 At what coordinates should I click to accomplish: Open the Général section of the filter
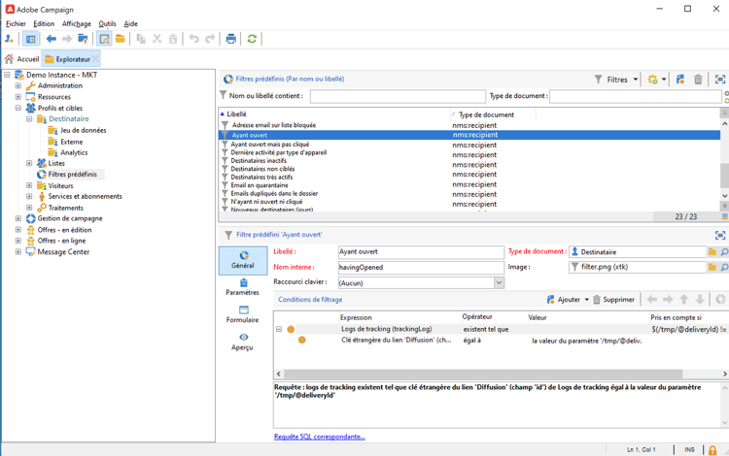[243, 260]
